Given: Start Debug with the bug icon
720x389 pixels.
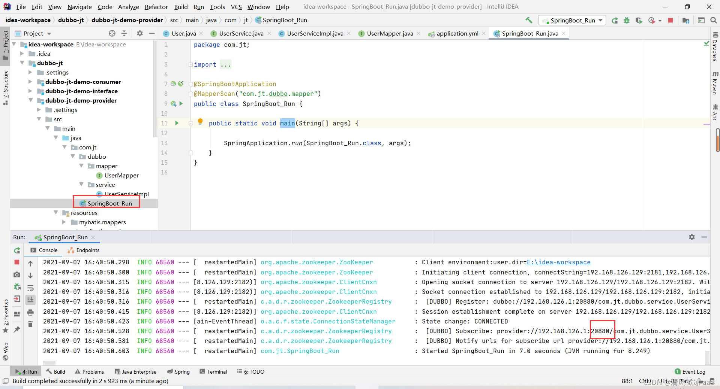Looking at the screenshot, I should pyautogui.click(x=627, y=20).
